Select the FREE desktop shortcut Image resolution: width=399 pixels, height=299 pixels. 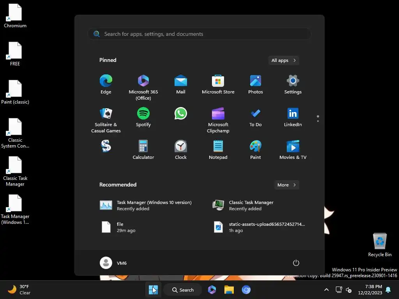point(15,54)
